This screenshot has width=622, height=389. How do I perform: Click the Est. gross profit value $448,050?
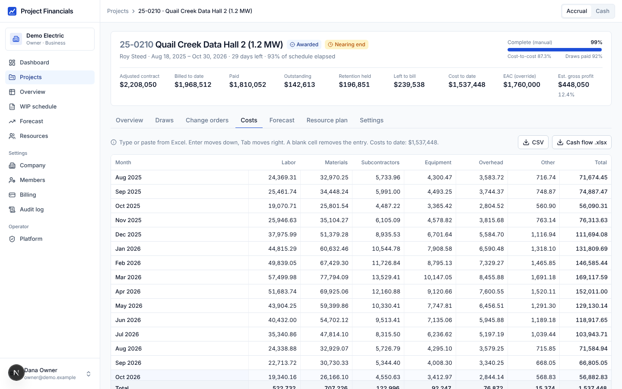pyautogui.click(x=574, y=85)
